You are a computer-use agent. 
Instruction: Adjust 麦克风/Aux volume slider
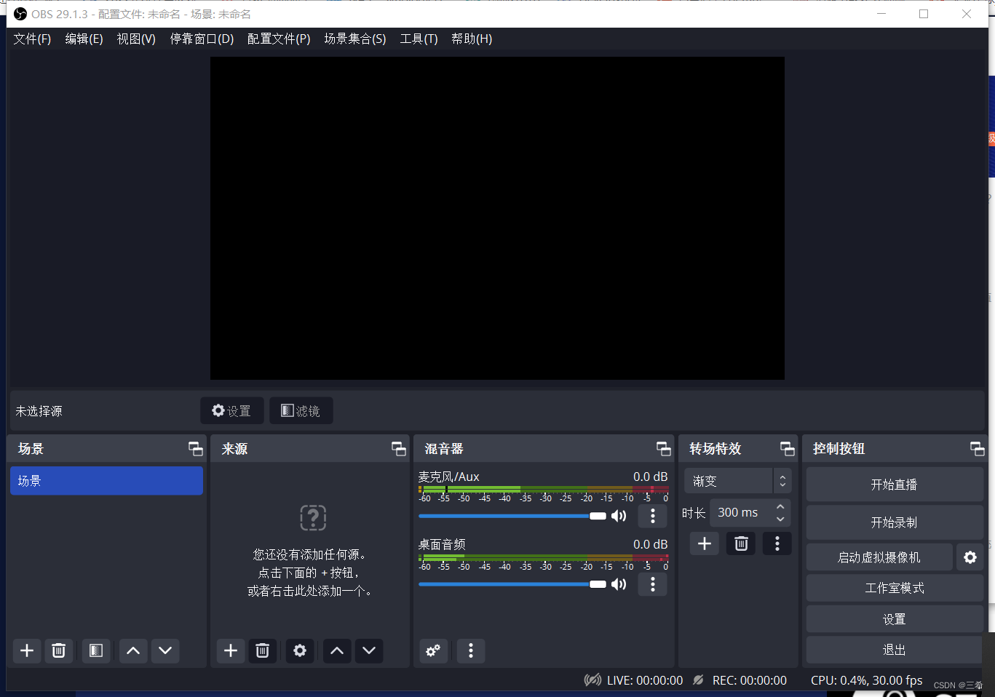(512, 516)
